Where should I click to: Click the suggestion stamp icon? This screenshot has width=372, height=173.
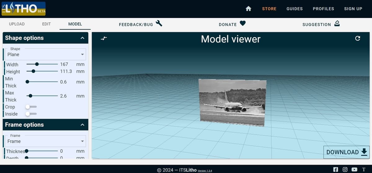[x=337, y=23]
